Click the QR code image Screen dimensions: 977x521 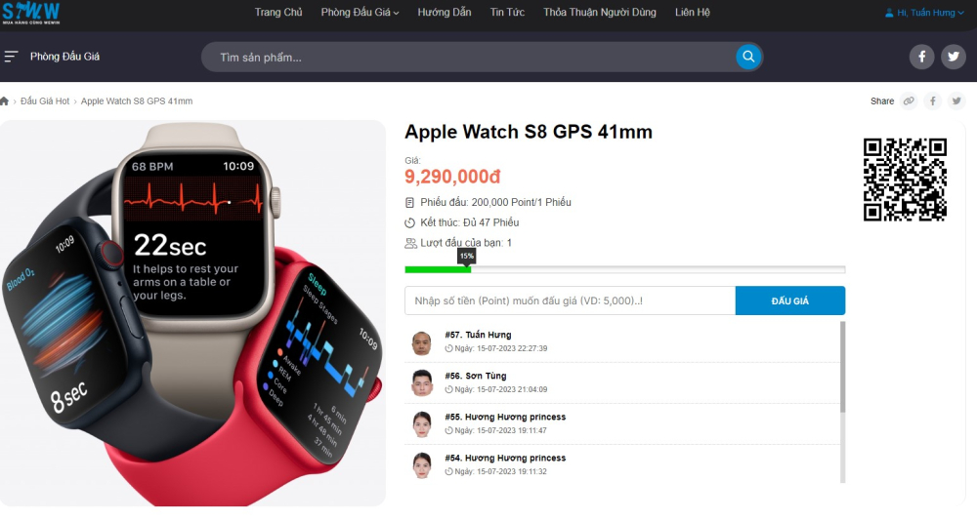pyautogui.click(x=905, y=180)
